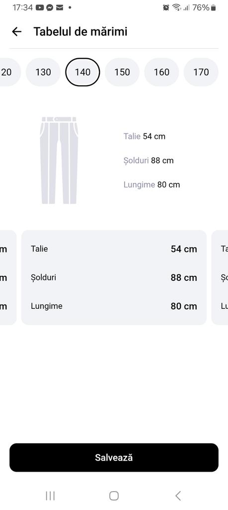This screenshot has width=228, height=510.
Task: Select size 130 chip
Action: tap(43, 72)
